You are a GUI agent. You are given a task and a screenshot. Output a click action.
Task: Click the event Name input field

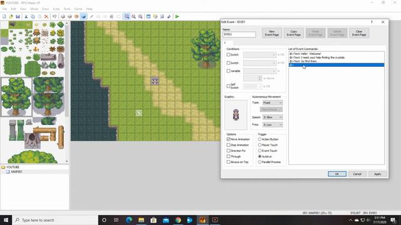click(239, 34)
